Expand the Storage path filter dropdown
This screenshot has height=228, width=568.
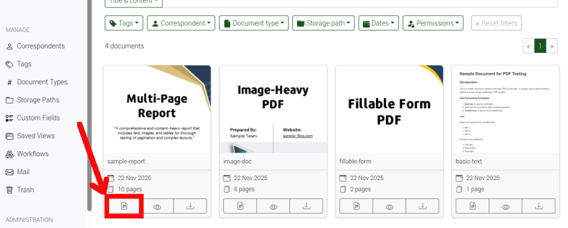323,23
